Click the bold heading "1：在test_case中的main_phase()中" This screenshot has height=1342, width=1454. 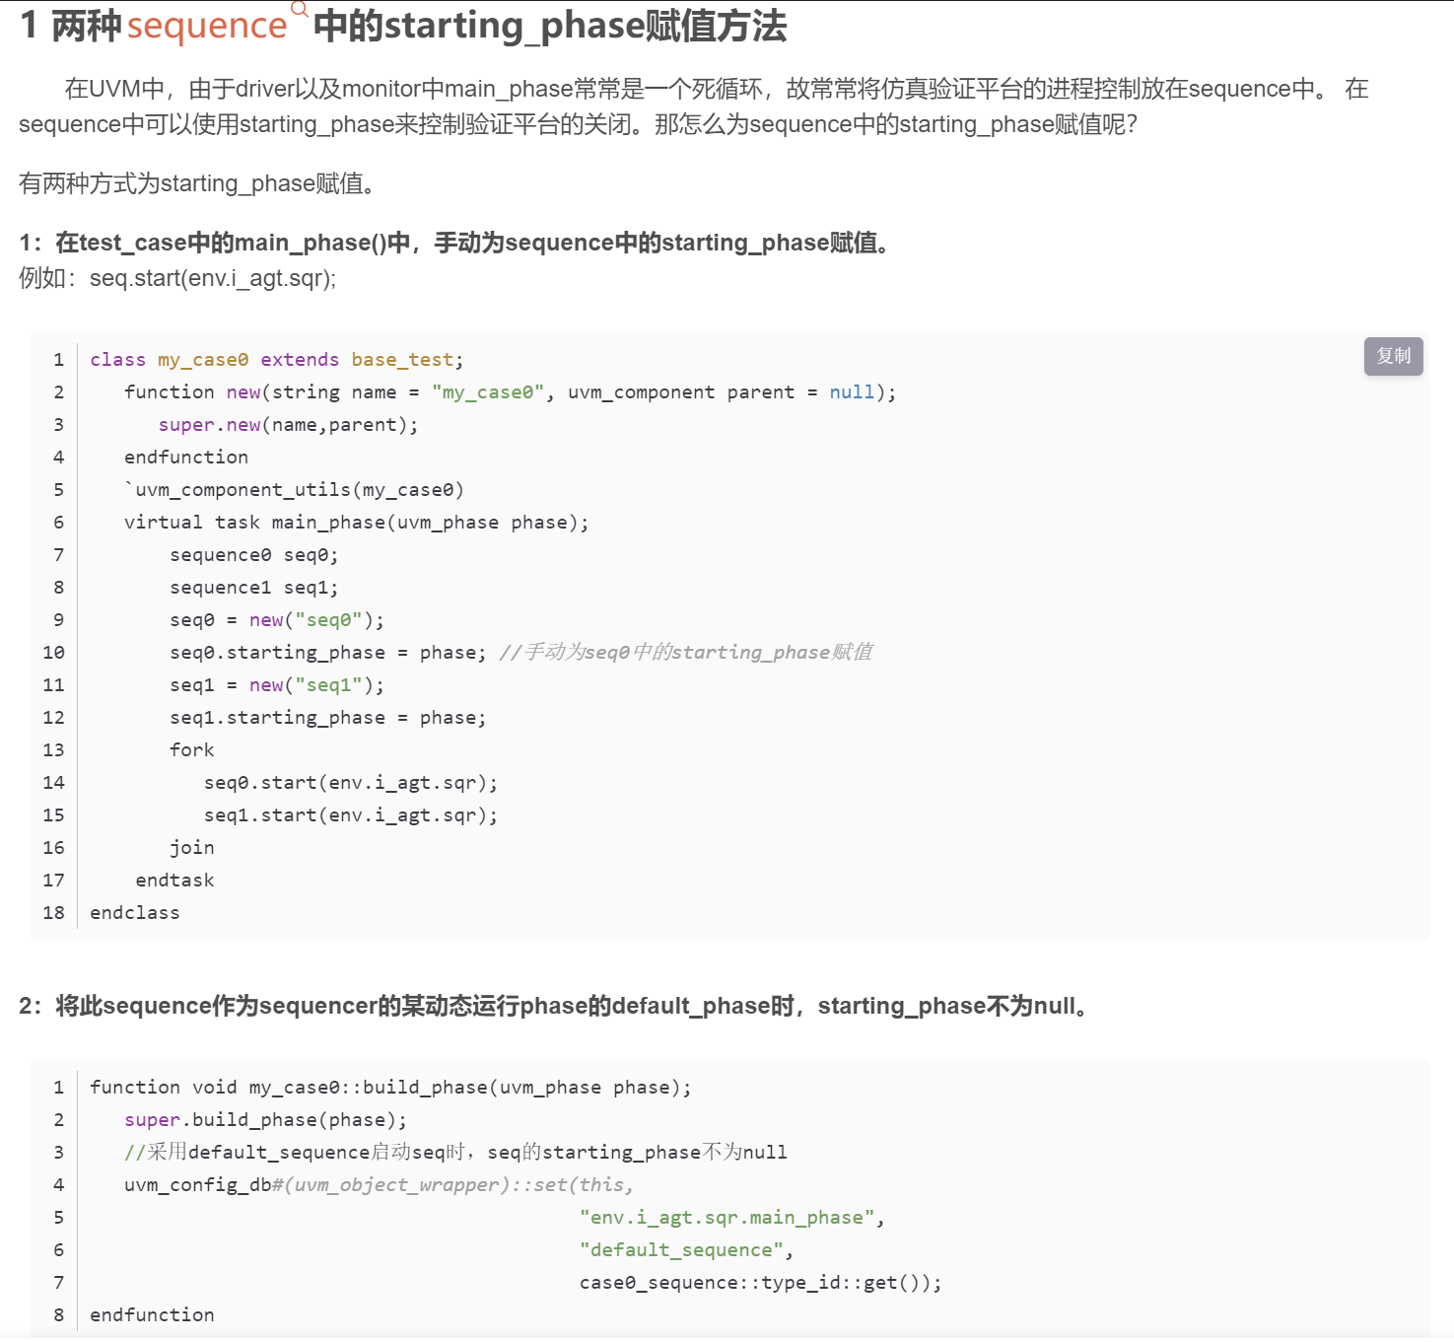(456, 243)
